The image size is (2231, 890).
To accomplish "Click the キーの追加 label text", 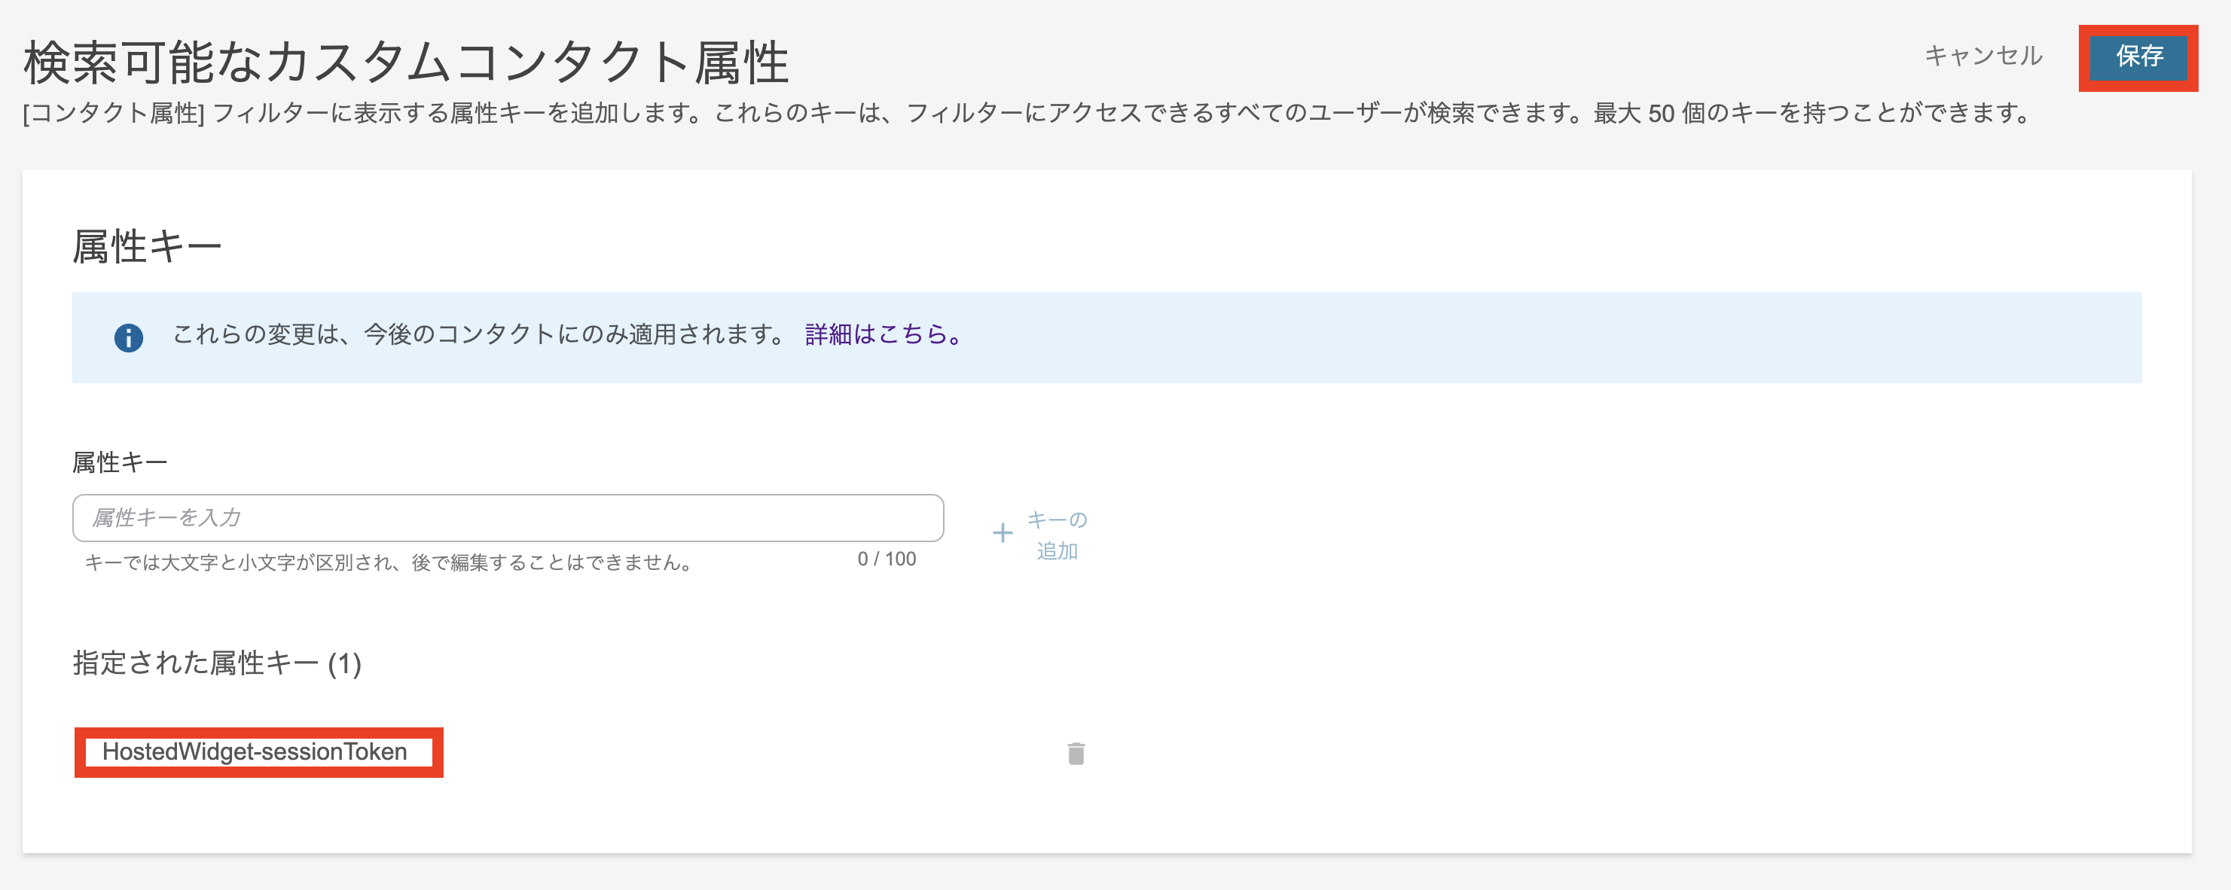I will tap(1057, 535).
